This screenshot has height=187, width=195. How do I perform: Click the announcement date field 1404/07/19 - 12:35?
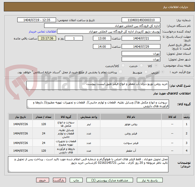[x=37, y=20]
